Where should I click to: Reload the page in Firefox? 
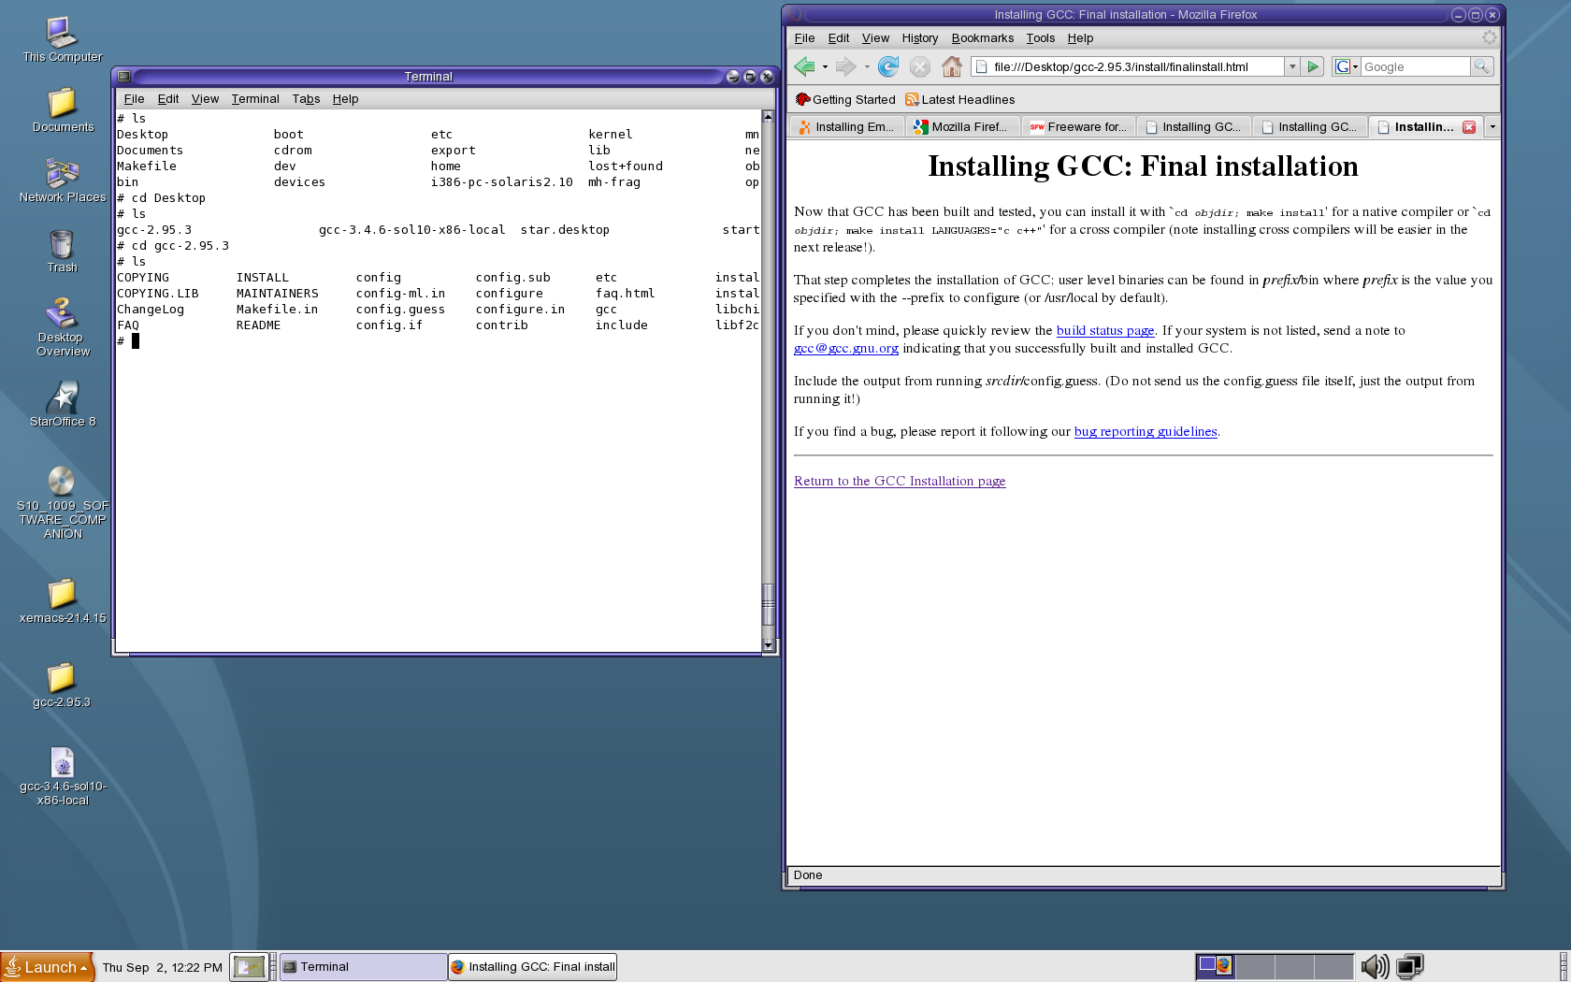click(888, 66)
